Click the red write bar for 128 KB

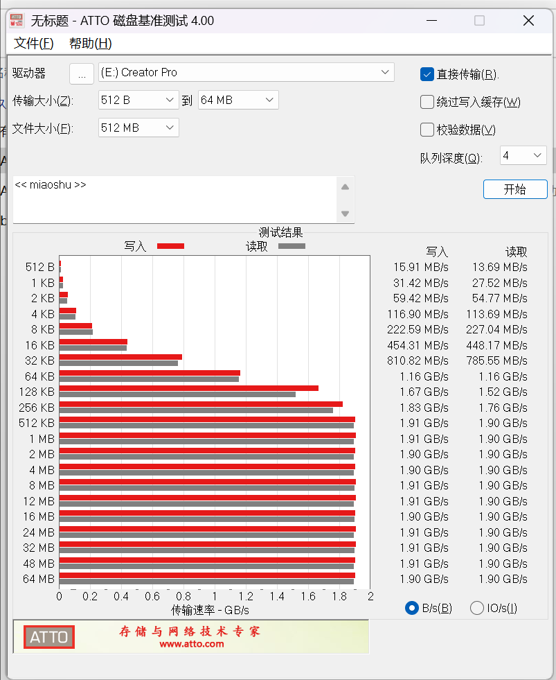click(189, 388)
